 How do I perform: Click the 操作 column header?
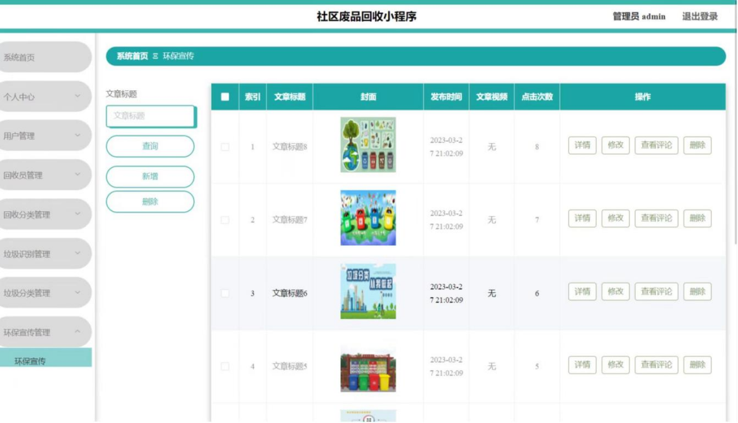(x=642, y=96)
